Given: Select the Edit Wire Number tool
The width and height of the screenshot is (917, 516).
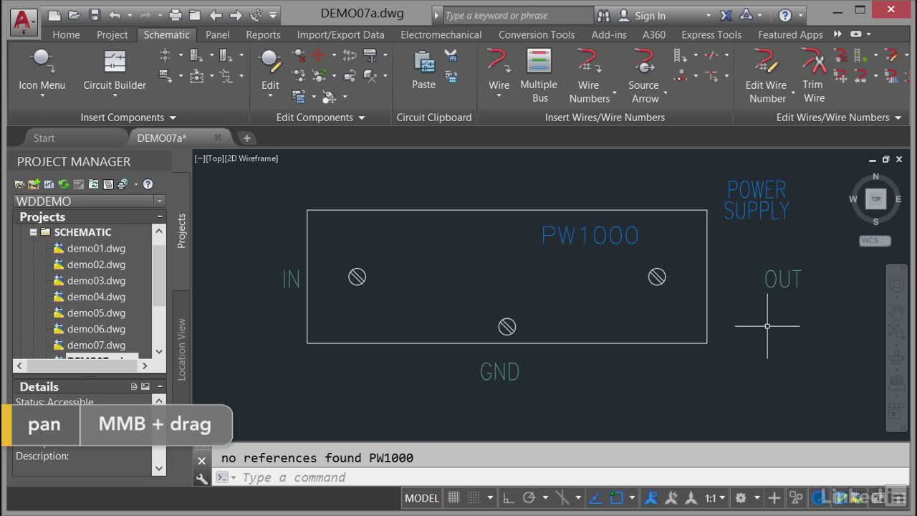Looking at the screenshot, I should [x=767, y=75].
